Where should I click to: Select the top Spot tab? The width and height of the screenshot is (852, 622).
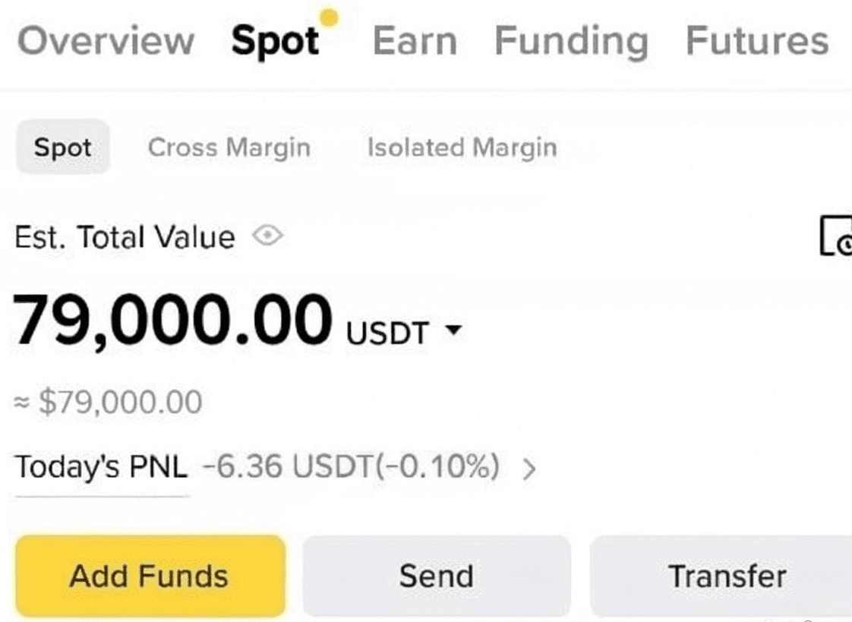275,42
